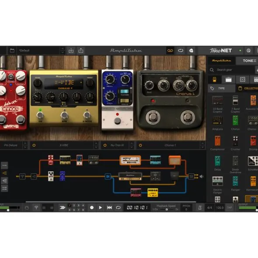Open the ToneNET panel
The height and width of the screenshot is (258, 258).
[x=221, y=51]
